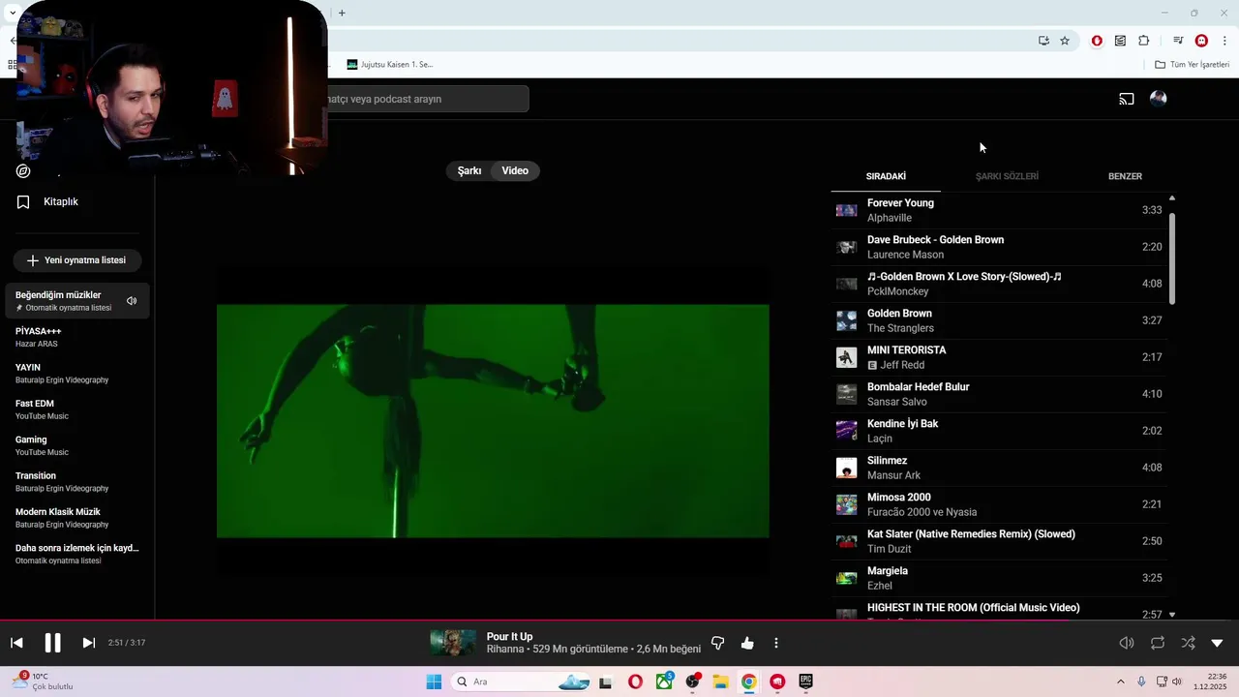The width and height of the screenshot is (1239, 697).
Task: Pause the playing song
Action: (x=52, y=643)
